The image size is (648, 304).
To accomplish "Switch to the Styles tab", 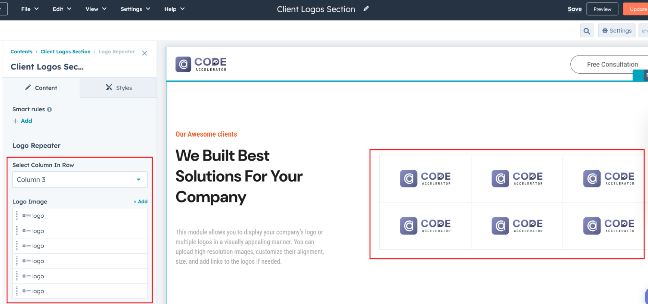I will click(119, 88).
